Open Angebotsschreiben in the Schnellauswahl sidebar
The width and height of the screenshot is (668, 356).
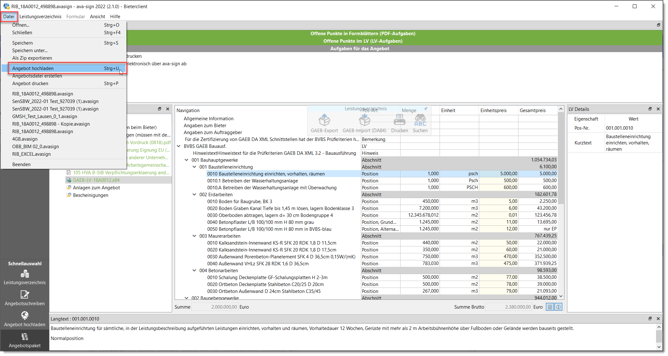(25, 298)
